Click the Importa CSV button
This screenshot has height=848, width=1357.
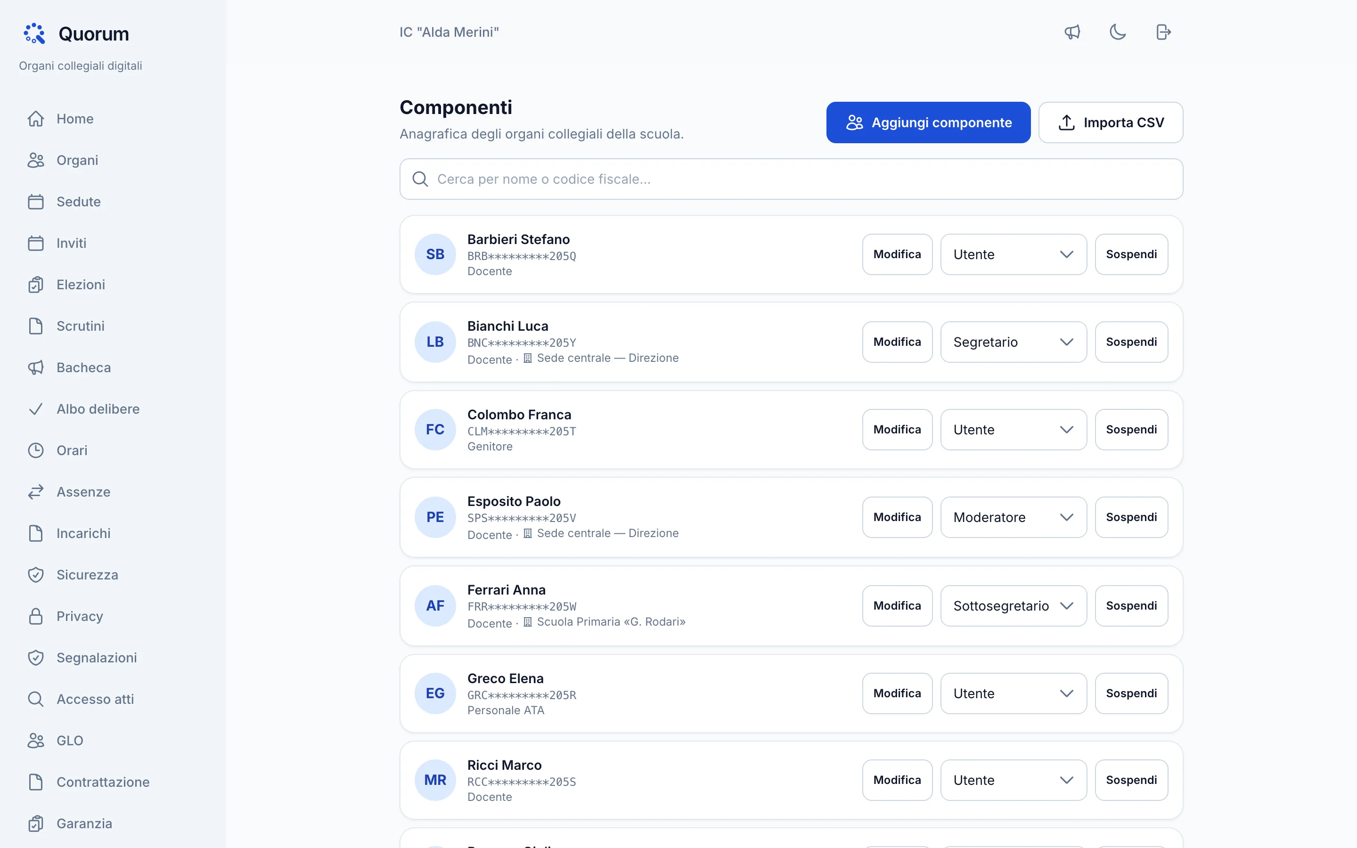tap(1110, 122)
